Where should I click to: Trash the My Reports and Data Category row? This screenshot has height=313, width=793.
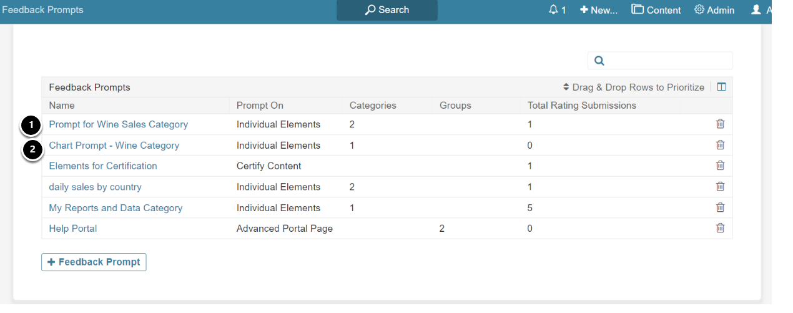tap(720, 207)
